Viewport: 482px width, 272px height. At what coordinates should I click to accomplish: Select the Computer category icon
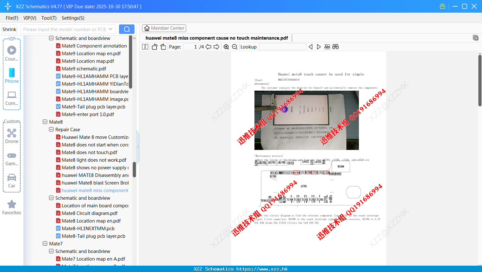pos(12,98)
